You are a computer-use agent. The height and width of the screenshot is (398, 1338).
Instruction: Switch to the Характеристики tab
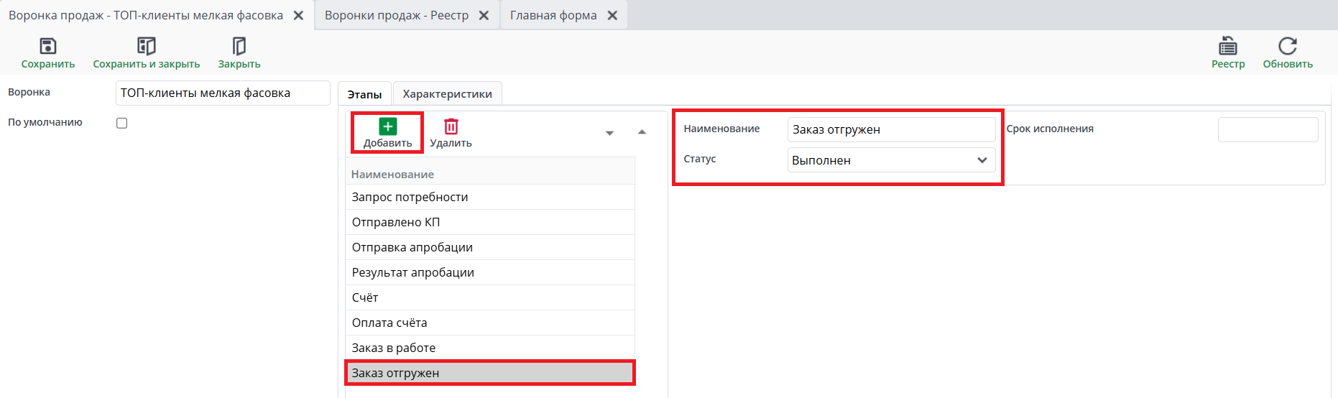[447, 94]
